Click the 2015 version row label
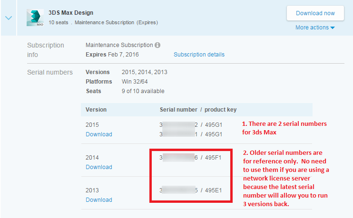 click(92, 125)
